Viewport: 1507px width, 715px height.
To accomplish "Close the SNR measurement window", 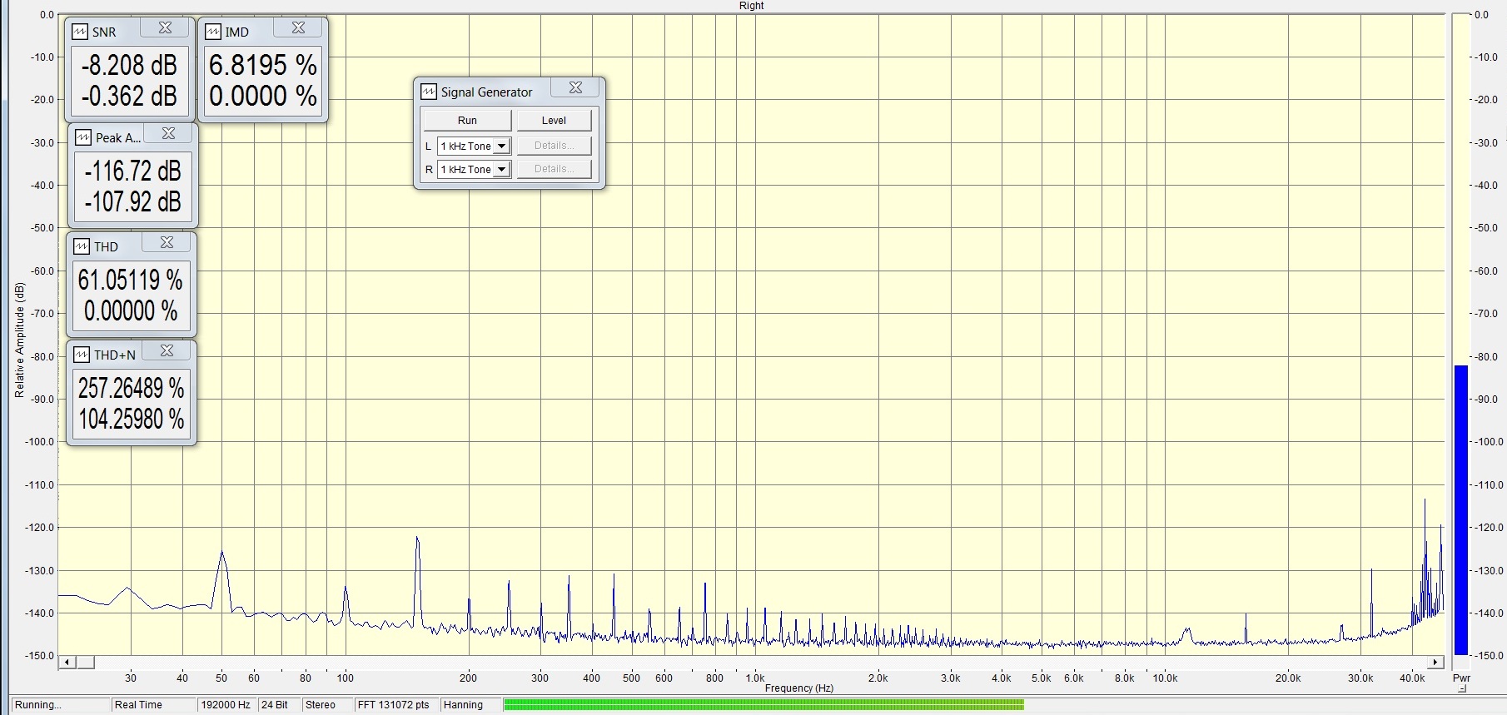I will [165, 28].
